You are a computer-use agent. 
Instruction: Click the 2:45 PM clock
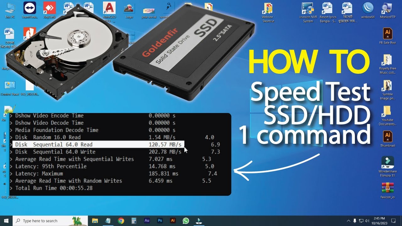tap(379, 221)
